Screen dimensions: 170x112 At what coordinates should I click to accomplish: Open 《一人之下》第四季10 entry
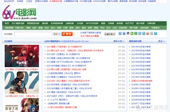coord(57,100)
